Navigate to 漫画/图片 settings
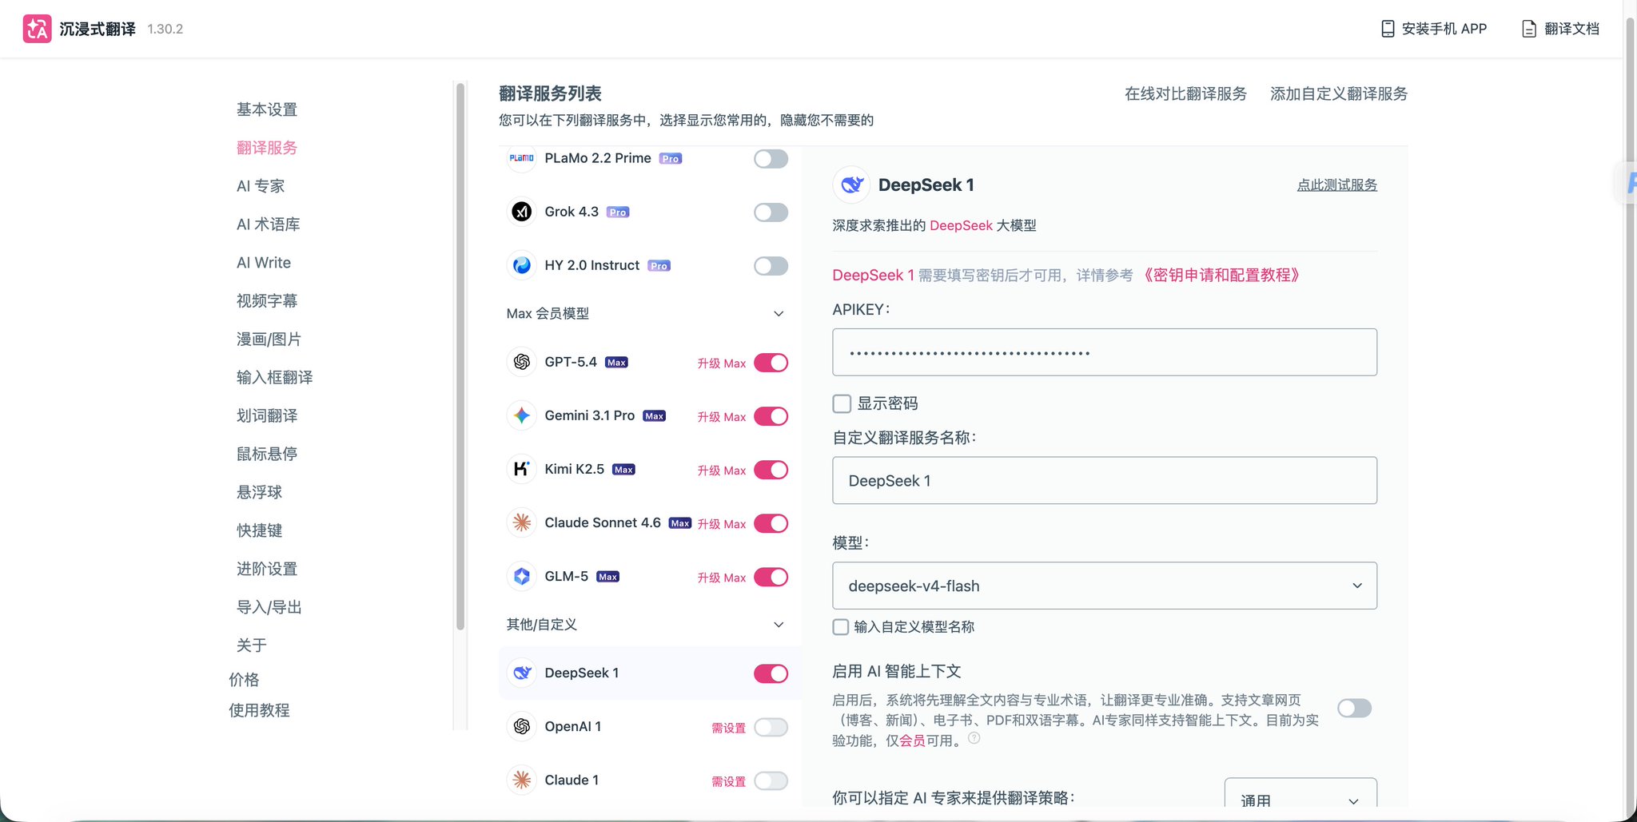The width and height of the screenshot is (1637, 822). click(269, 340)
